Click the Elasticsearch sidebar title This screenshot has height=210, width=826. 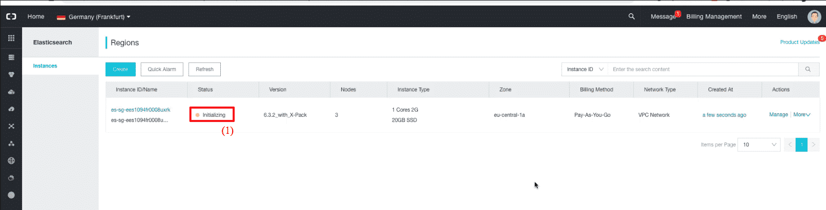click(52, 42)
